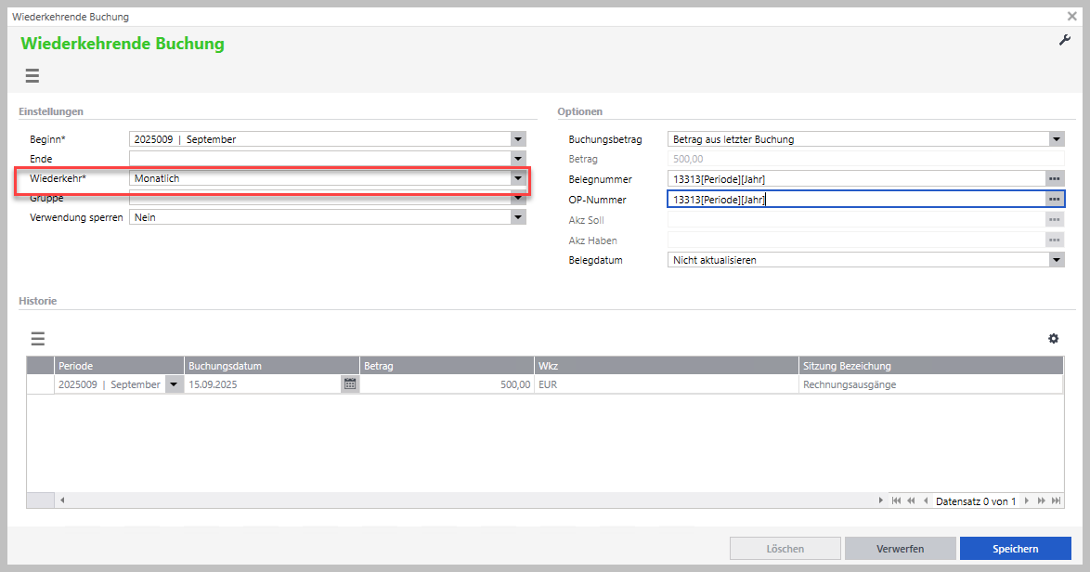Sort by the Sitzung Bezeichung column header
1090x572 pixels.
[928, 366]
